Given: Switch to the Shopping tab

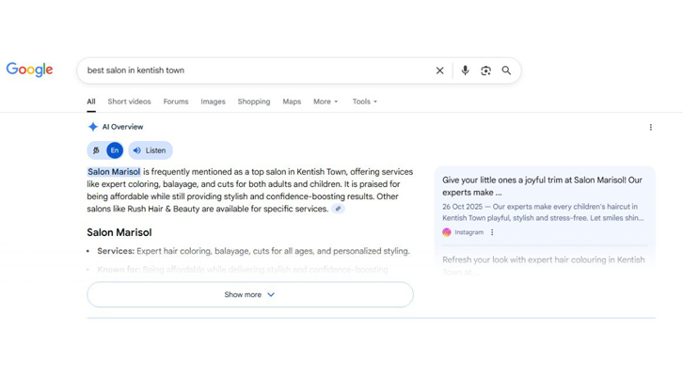Looking at the screenshot, I should coord(254,102).
